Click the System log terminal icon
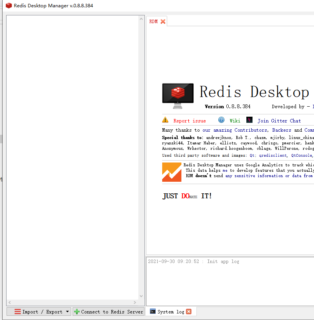This screenshot has height=320, width=314. click(x=153, y=311)
